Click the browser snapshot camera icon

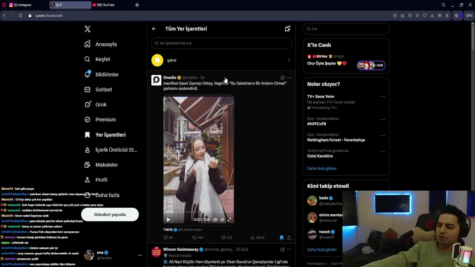click(402, 16)
